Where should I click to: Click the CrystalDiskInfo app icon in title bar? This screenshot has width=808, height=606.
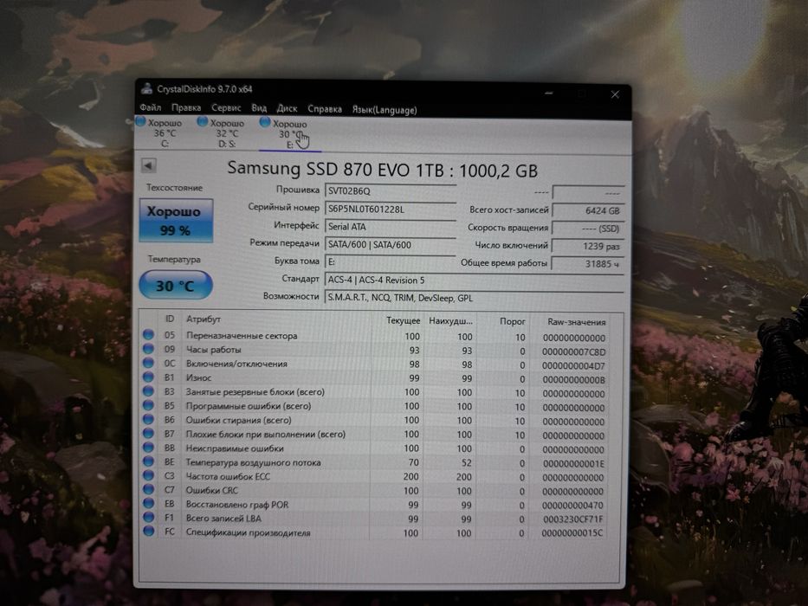(x=147, y=88)
